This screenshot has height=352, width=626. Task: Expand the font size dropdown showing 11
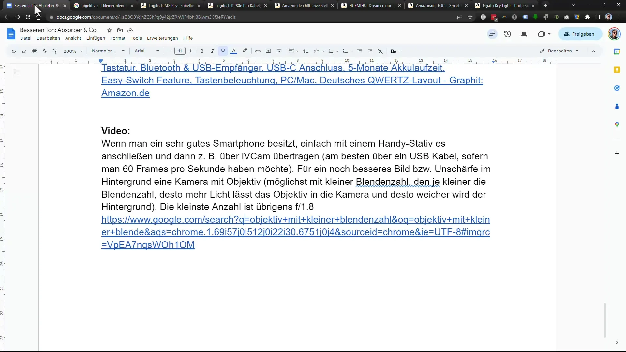click(180, 51)
